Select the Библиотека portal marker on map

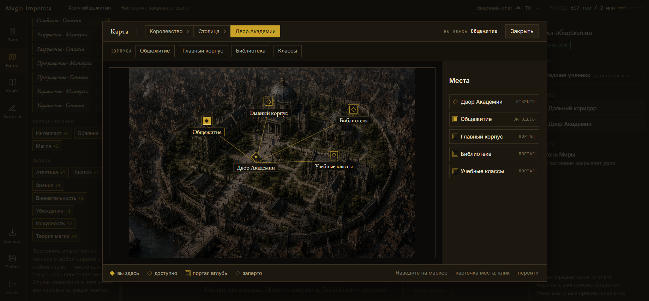[x=353, y=110]
